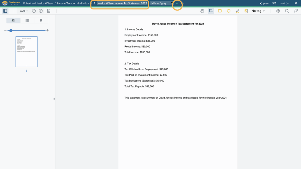The width and height of the screenshot is (301, 169).
Task: Select the highlighter pen tool
Action: point(238,11)
